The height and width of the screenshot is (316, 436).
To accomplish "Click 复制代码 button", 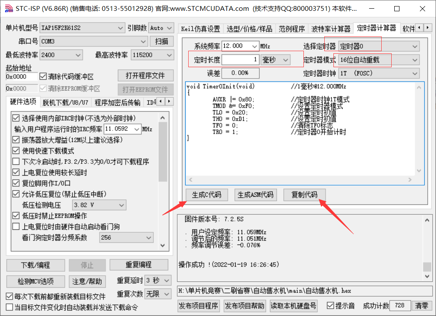I will click(x=304, y=195).
